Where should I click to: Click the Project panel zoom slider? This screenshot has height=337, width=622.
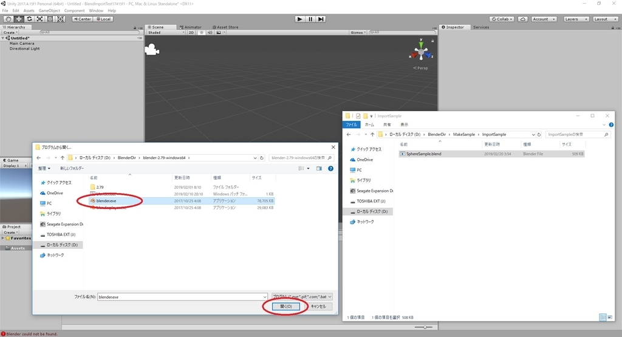[424, 327]
